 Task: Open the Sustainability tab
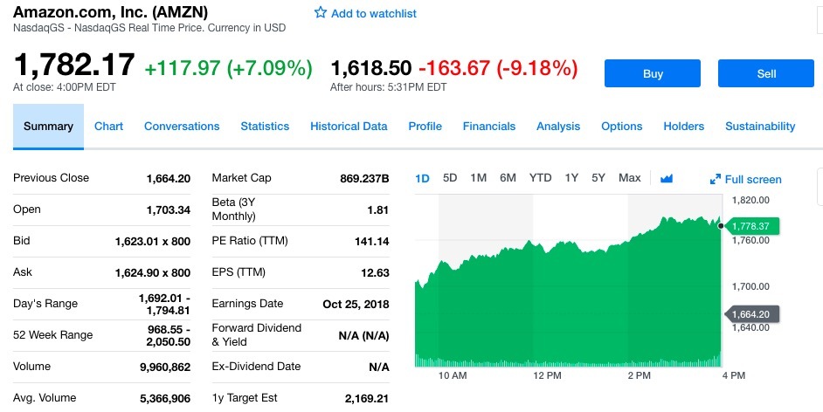pos(760,127)
